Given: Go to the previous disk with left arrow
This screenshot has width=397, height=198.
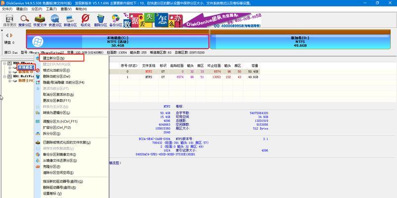Looking at the screenshot, I should tap(7, 35).
